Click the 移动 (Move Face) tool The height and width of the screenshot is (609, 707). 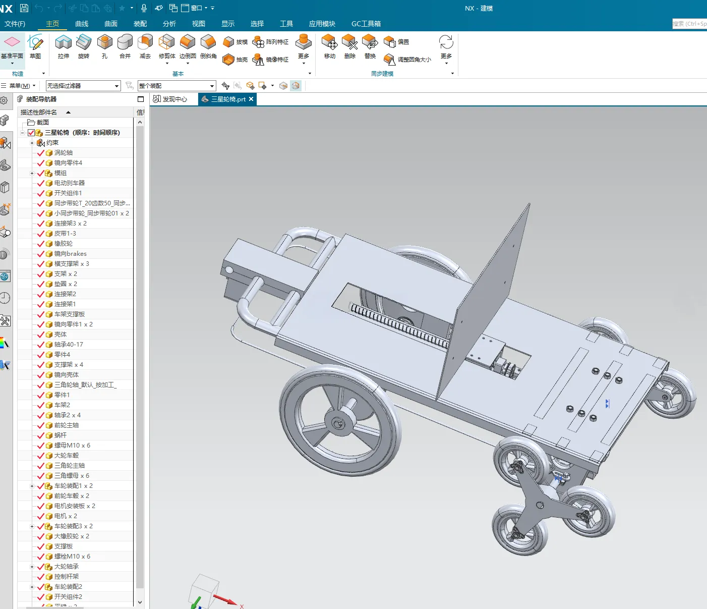330,47
